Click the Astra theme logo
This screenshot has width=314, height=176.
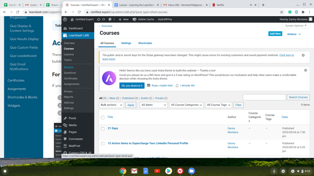coord(109,78)
